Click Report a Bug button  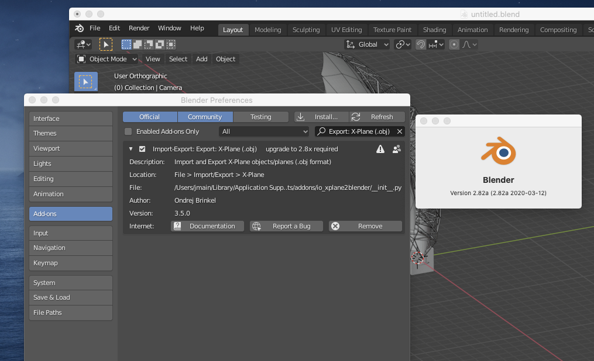click(x=286, y=226)
